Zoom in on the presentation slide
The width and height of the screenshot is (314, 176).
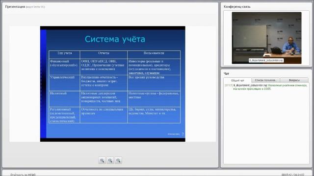(102, 160)
